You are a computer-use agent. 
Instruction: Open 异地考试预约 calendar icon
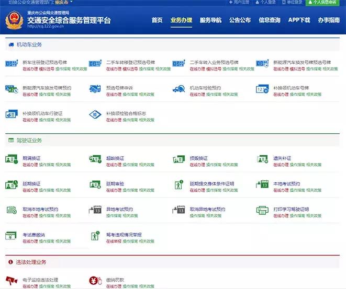tap(95, 210)
